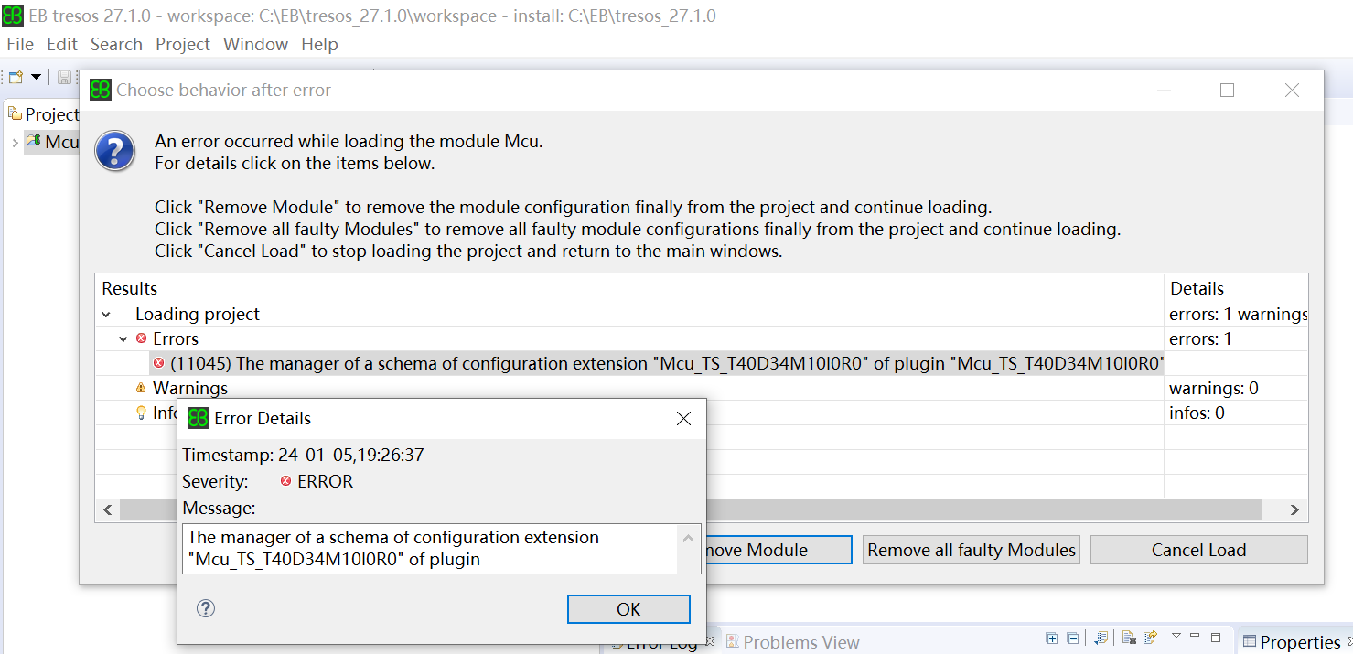Viewport: 1353px width, 654px height.
Task: Open the Project menu
Action: point(182,44)
